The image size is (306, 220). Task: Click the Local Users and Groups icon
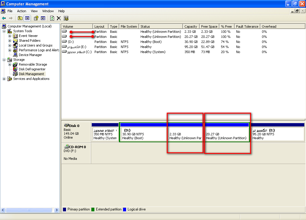pos(15,45)
